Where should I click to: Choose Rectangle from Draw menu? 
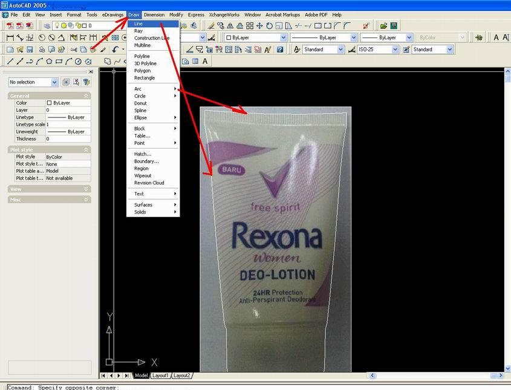153,78
